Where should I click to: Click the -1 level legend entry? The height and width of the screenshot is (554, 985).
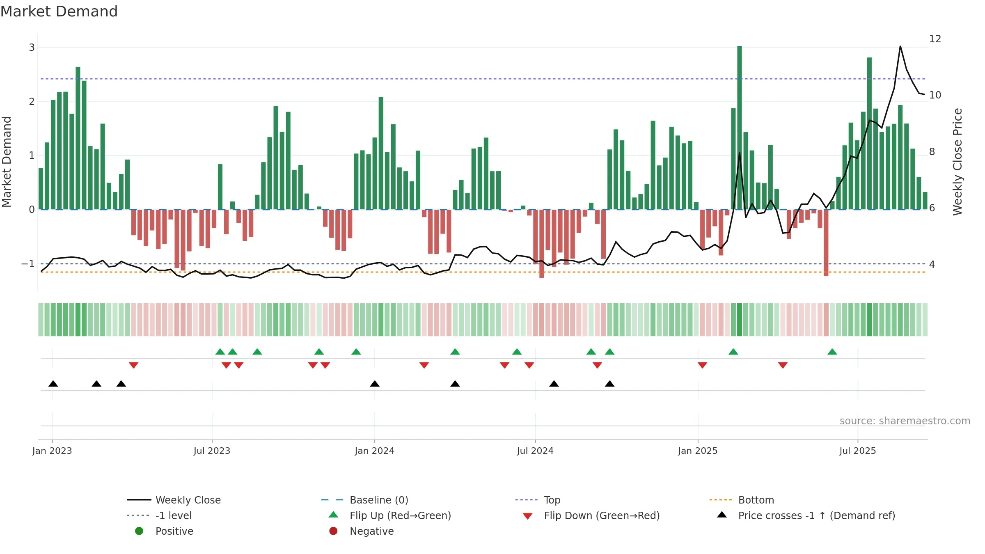click(159, 515)
